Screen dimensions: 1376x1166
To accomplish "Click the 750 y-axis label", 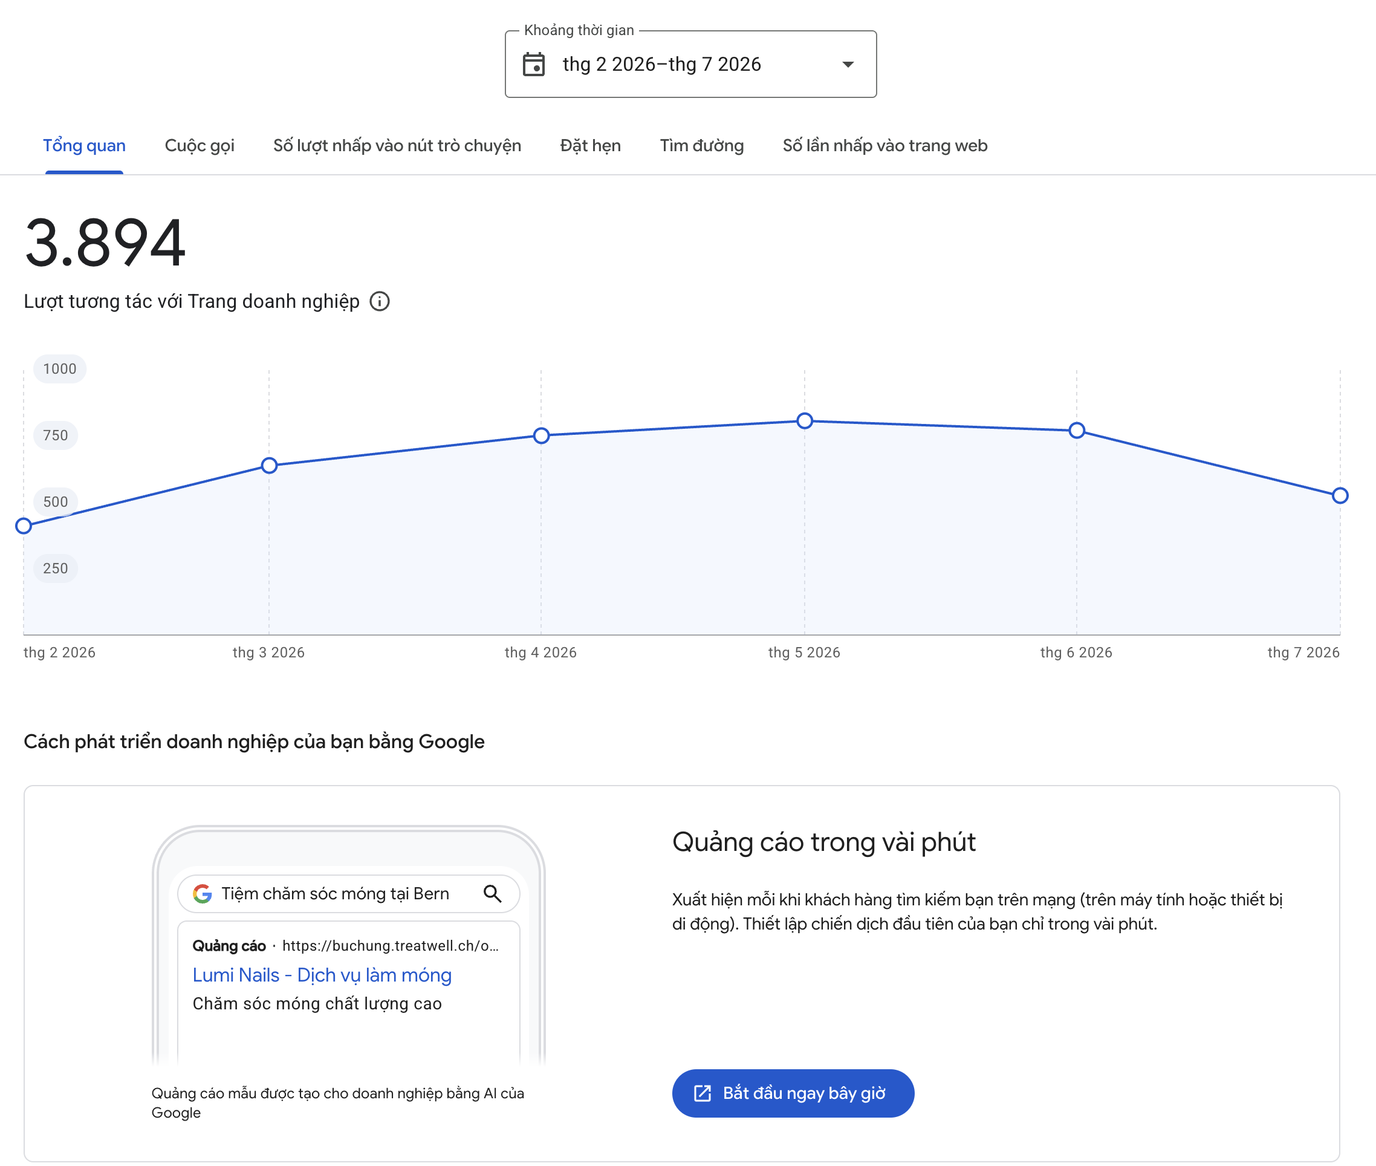I will (56, 435).
